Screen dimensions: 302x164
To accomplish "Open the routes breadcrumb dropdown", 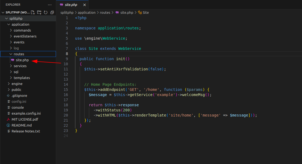I will (105, 12).
